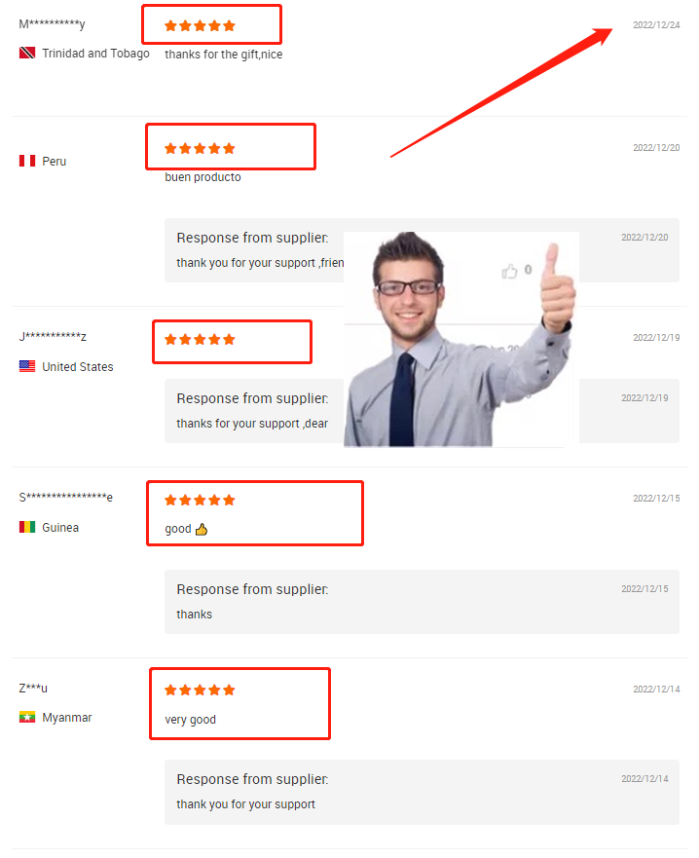Click reviewer name M***********y
The image size is (699, 858).
tap(52, 24)
